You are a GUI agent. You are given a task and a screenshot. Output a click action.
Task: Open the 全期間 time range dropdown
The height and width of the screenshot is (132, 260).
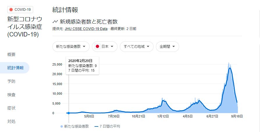(168, 47)
